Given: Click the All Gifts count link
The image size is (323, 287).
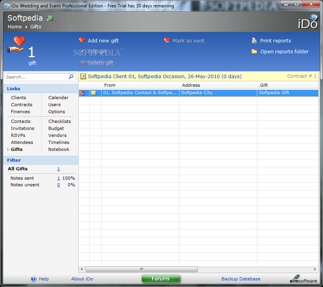Looking at the screenshot, I should point(58,169).
